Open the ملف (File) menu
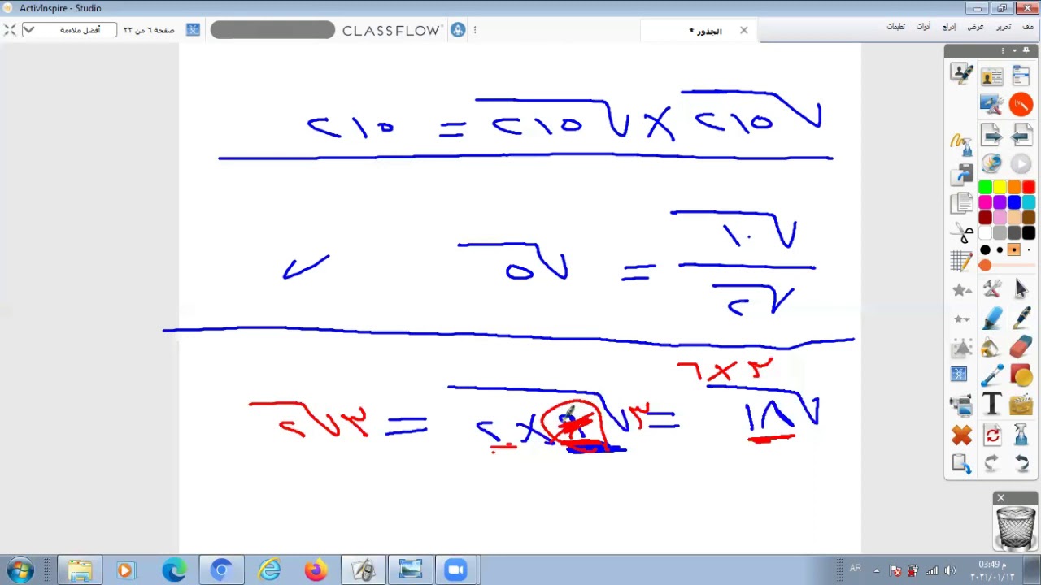 click(x=1028, y=27)
